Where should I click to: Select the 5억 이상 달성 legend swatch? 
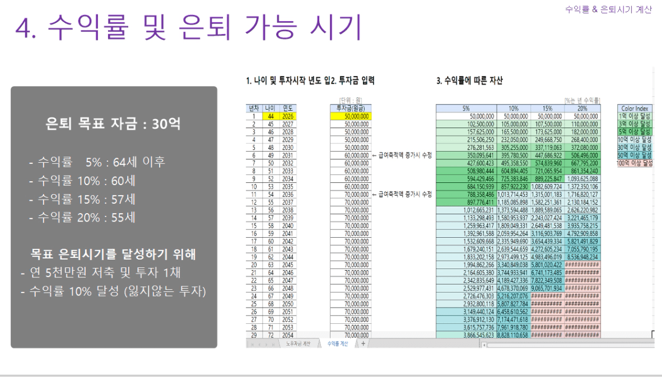click(635, 131)
